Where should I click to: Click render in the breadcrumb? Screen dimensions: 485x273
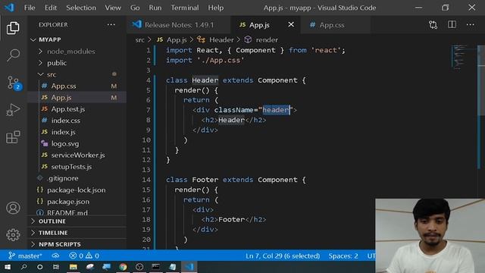click(267, 40)
